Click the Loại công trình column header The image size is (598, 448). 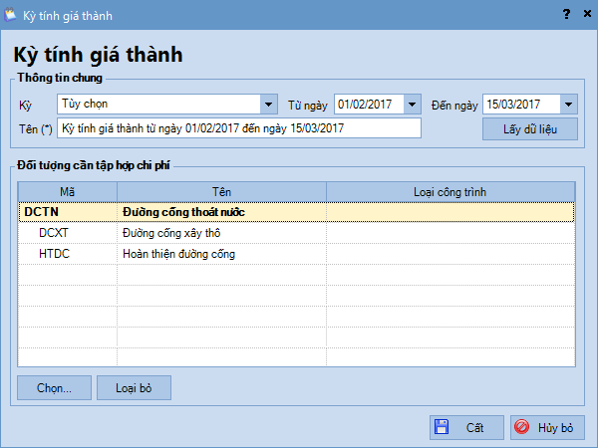point(449,191)
